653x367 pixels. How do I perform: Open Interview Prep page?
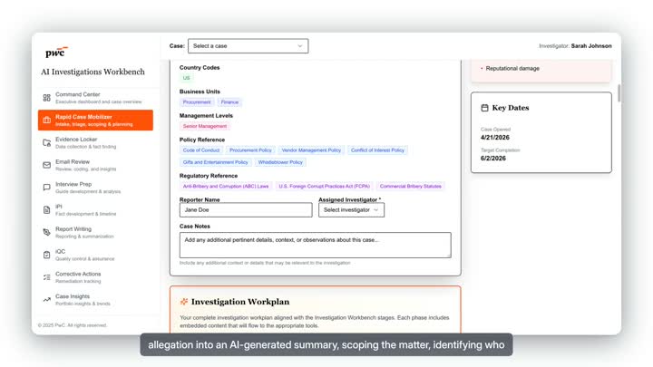click(x=95, y=188)
